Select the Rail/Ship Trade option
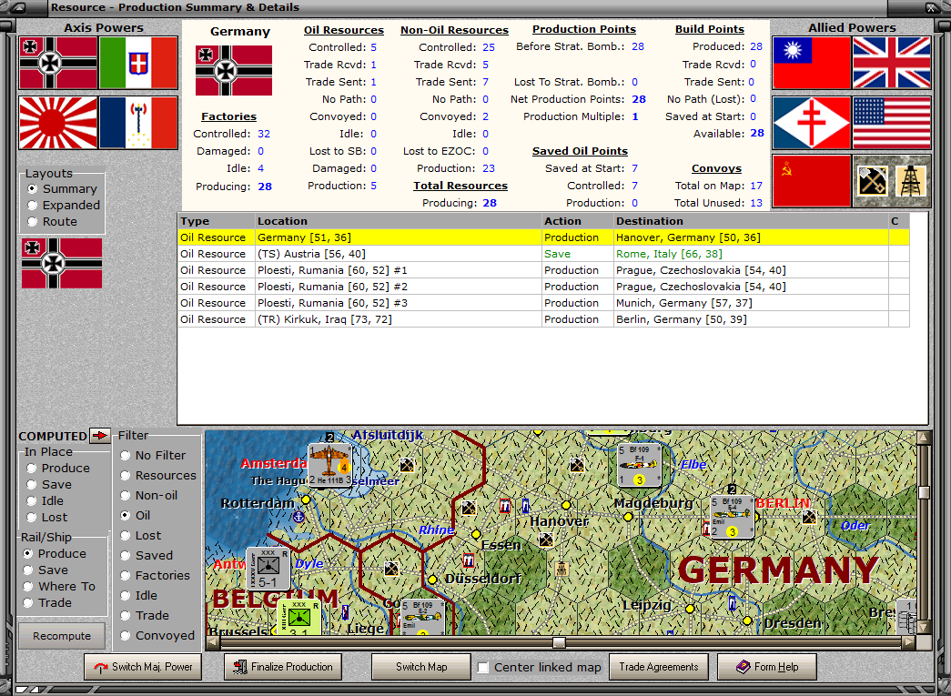This screenshot has height=696, width=951. 47,602
